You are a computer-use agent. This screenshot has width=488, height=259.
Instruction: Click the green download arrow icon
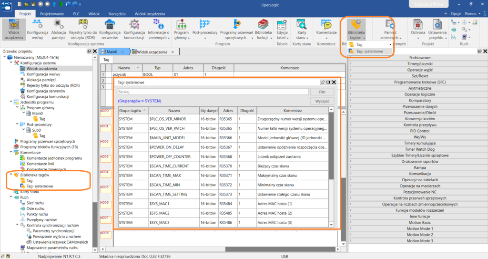61,4
